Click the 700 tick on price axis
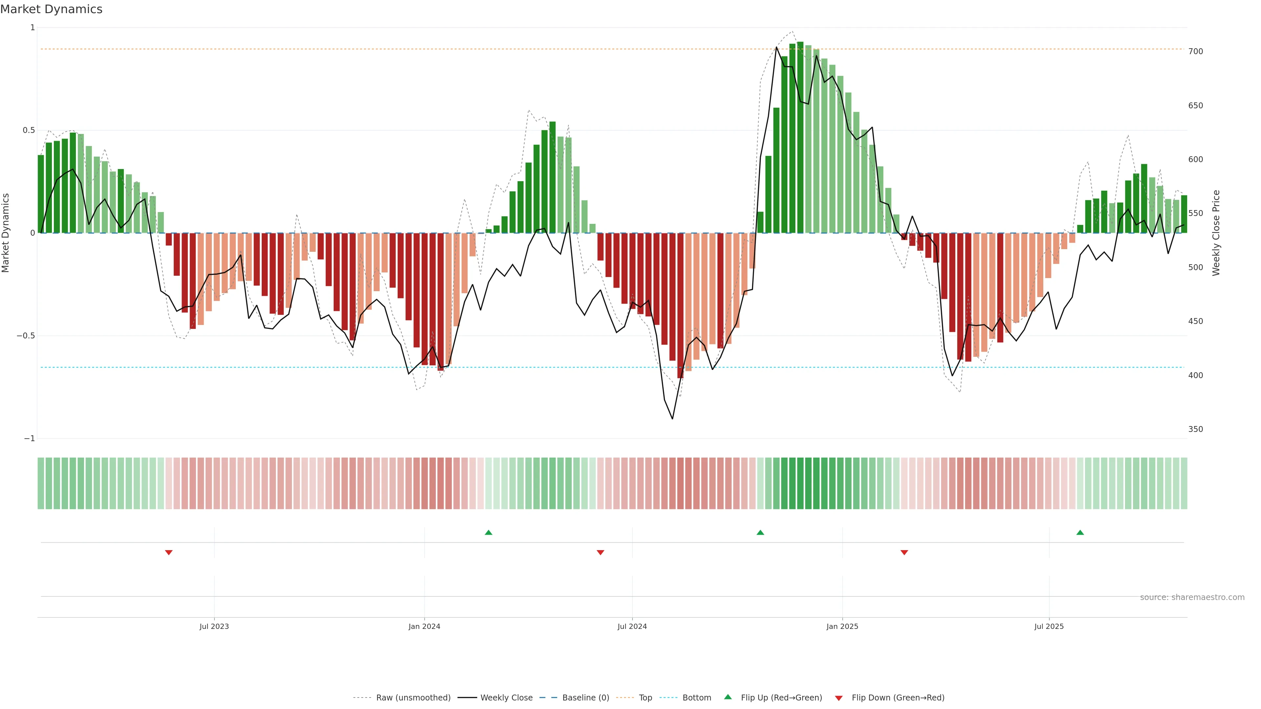1261x709 pixels. (1195, 52)
